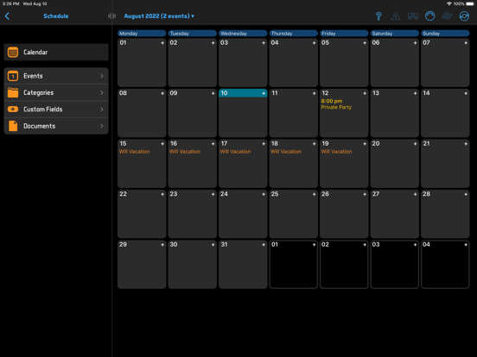Viewport: 477px width, 357px height.
Task: Add an event on August 12
Action: [365, 93]
